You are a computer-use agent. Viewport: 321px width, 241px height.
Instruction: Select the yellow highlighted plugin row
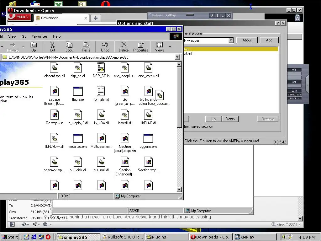point(231,49)
